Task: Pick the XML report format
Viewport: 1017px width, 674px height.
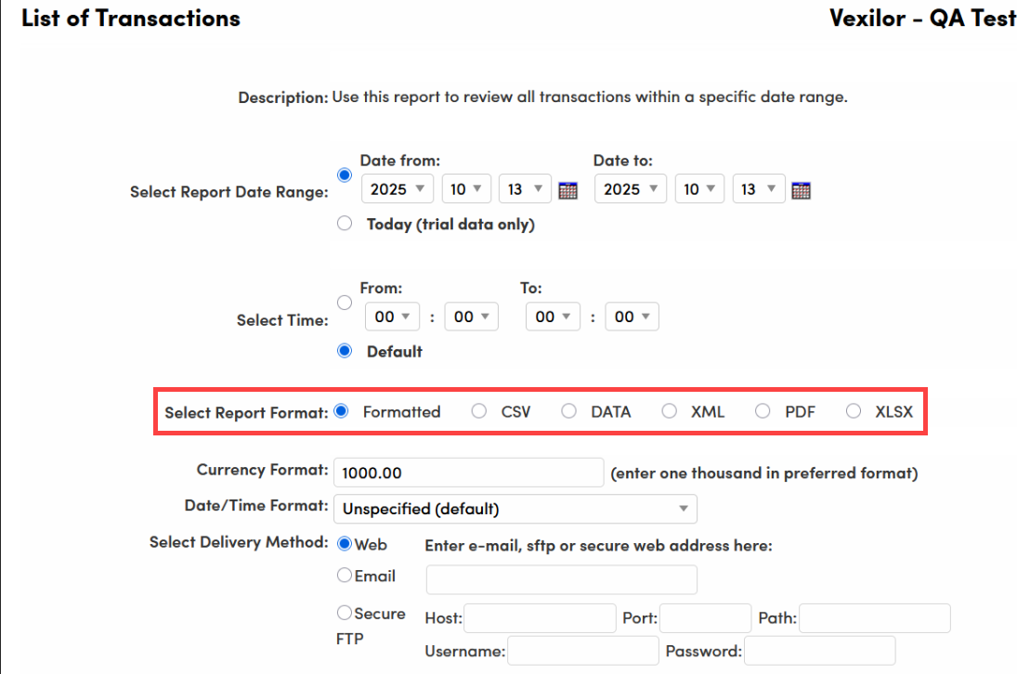Action: coord(669,411)
